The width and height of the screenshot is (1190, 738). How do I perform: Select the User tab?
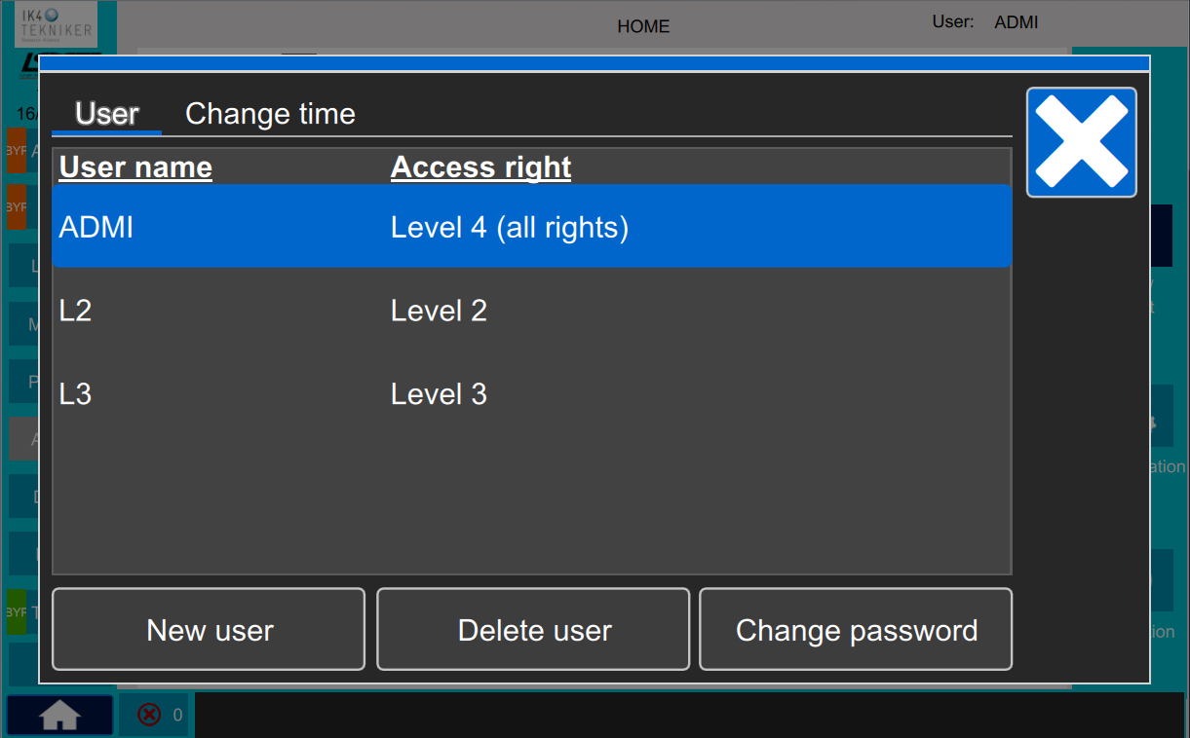click(x=107, y=114)
